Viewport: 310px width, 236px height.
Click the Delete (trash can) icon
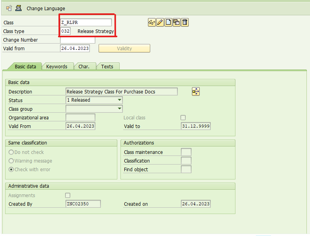click(x=185, y=22)
